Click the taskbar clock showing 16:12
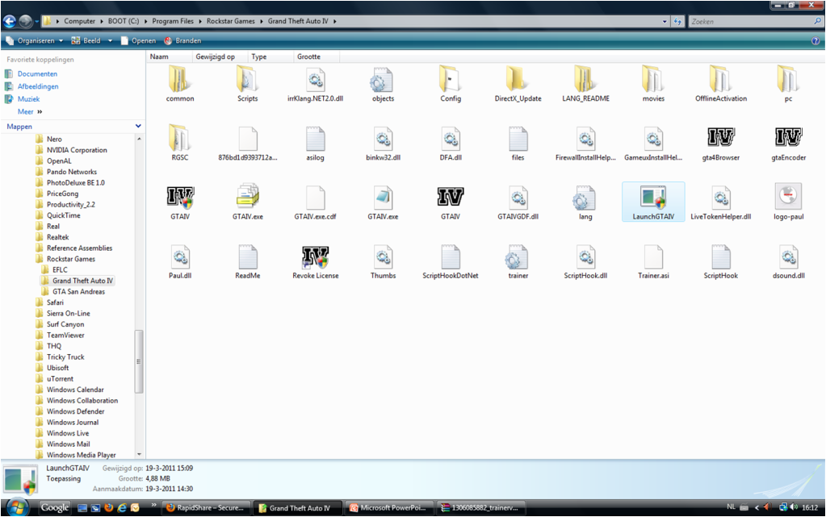826x517 pixels. click(x=810, y=508)
